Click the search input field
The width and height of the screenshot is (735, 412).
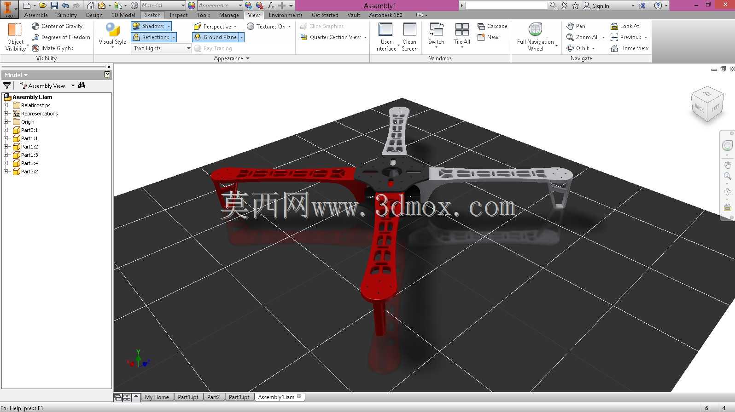coord(506,6)
